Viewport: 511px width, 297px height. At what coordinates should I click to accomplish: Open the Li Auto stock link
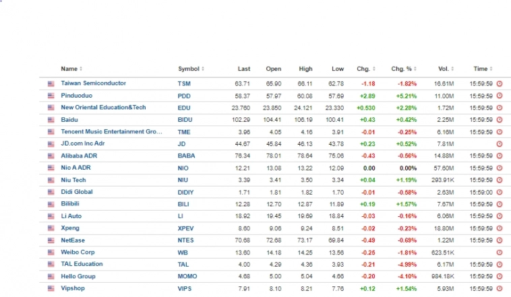[x=71, y=216]
